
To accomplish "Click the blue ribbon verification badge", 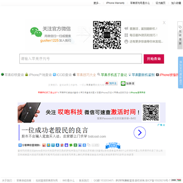I will 113,145.
